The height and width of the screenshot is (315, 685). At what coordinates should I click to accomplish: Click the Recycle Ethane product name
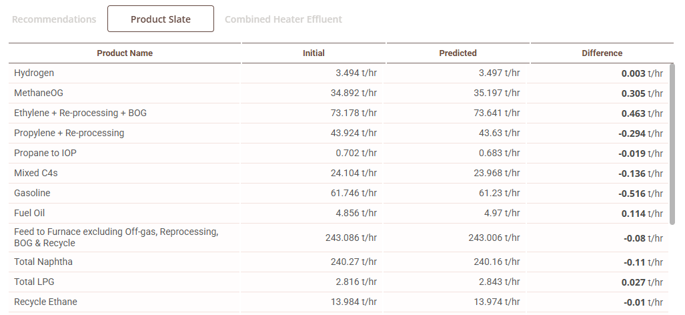(x=45, y=302)
